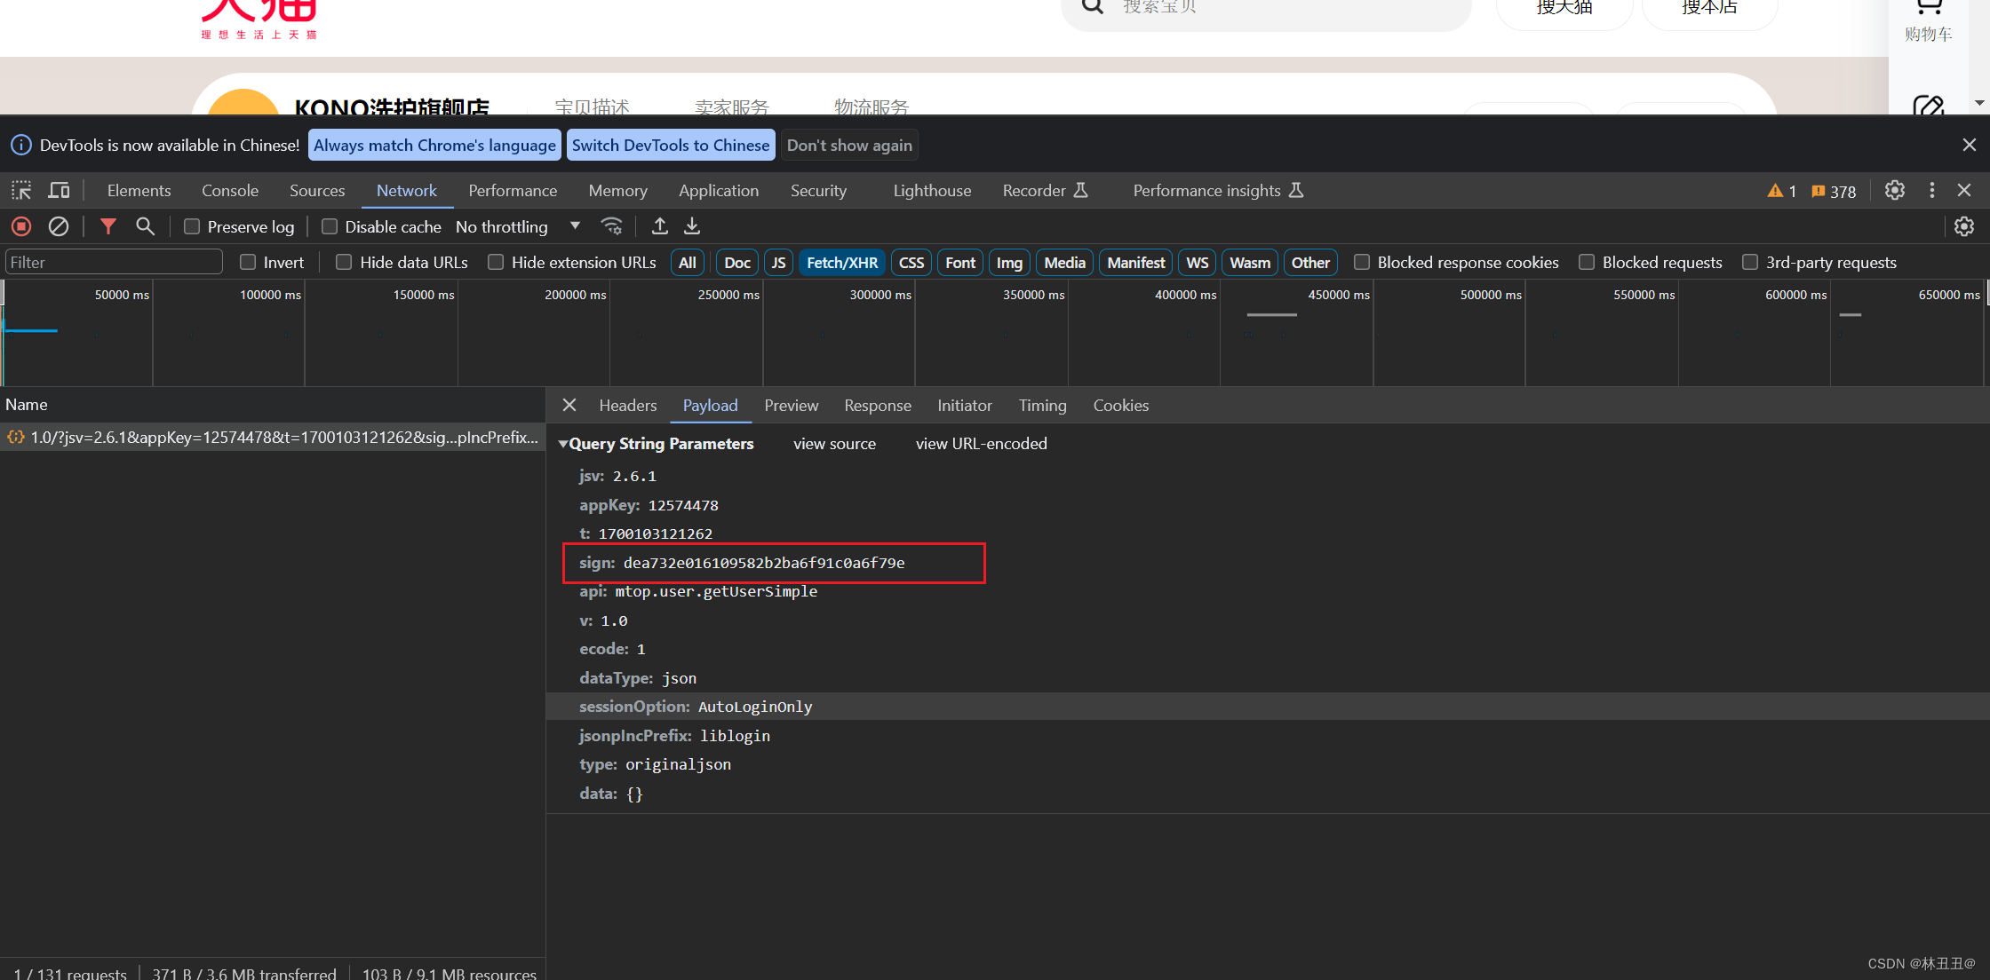Viewport: 1990px width, 980px height.
Task: Stop recording network log
Action: pyautogui.click(x=22, y=226)
